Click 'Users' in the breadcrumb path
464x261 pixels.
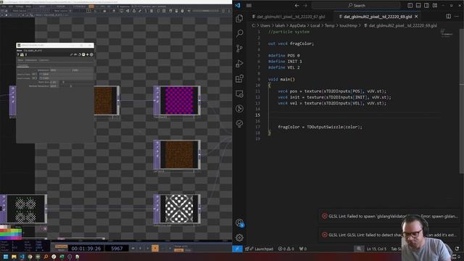pos(265,26)
